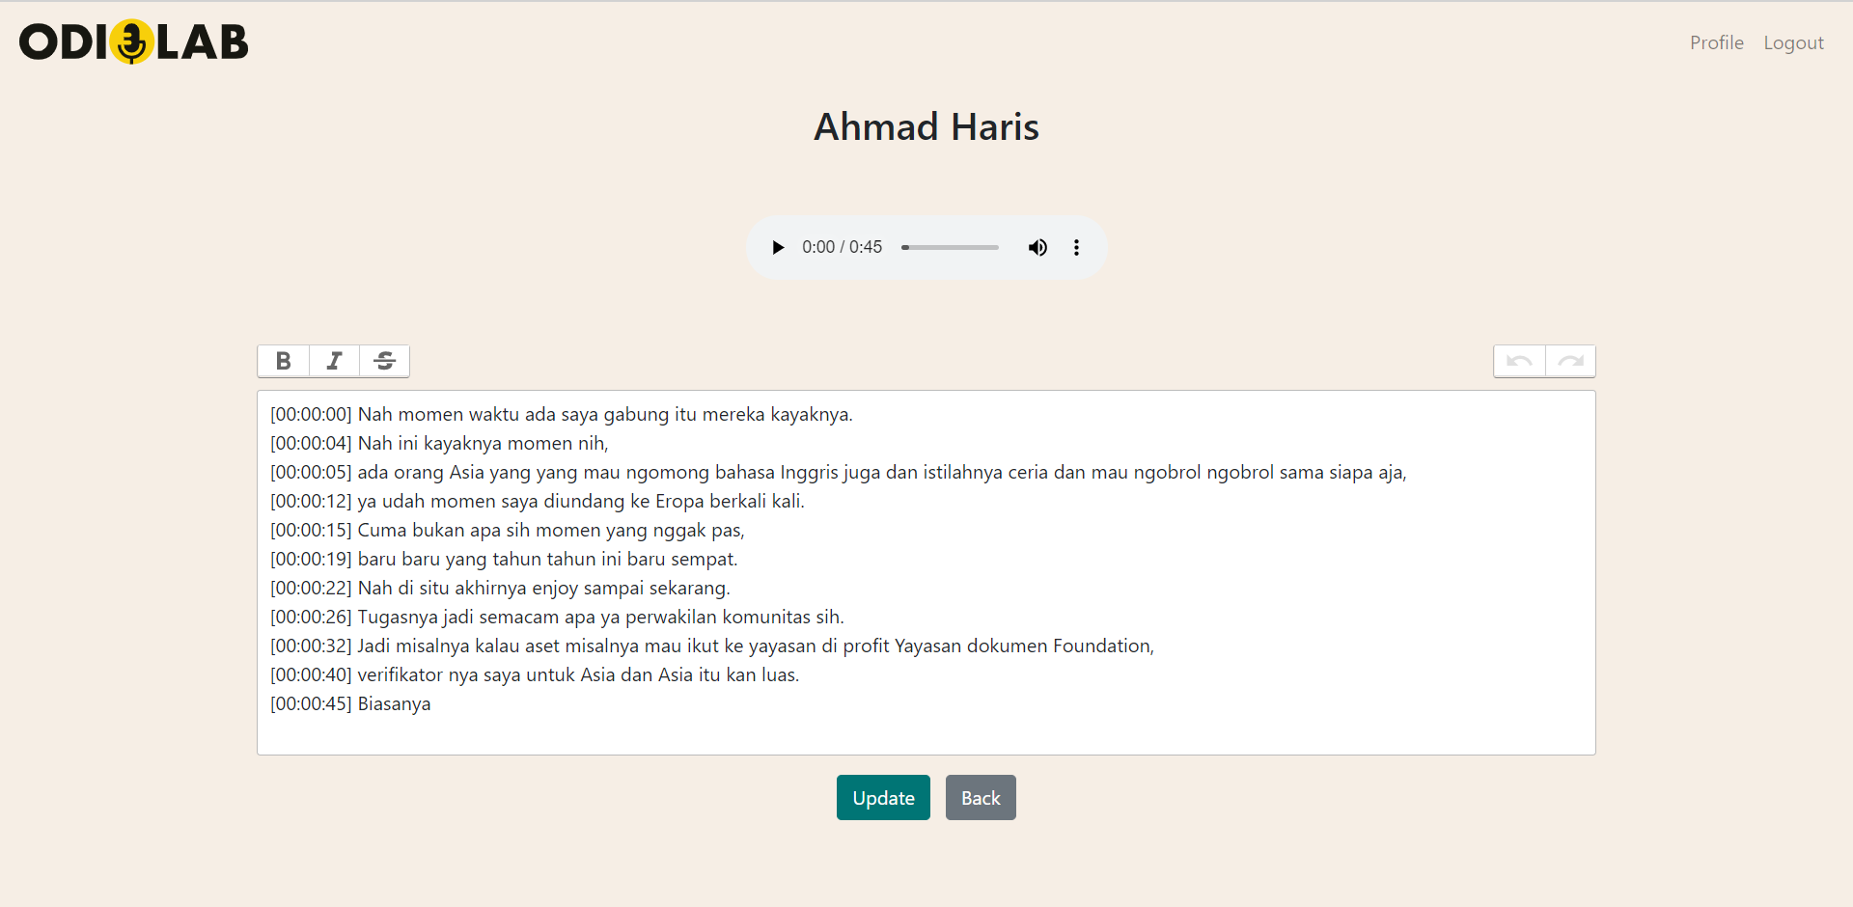Mute the audio player volume
Image resolution: width=1853 pixels, height=907 pixels.
coord(1037,248)
